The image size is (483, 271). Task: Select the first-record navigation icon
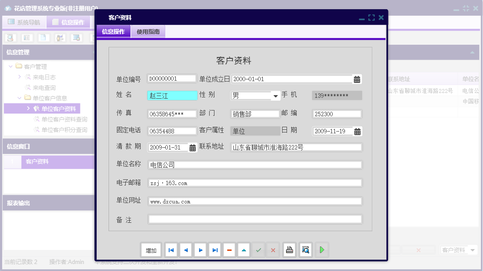(x=171, y=250)
